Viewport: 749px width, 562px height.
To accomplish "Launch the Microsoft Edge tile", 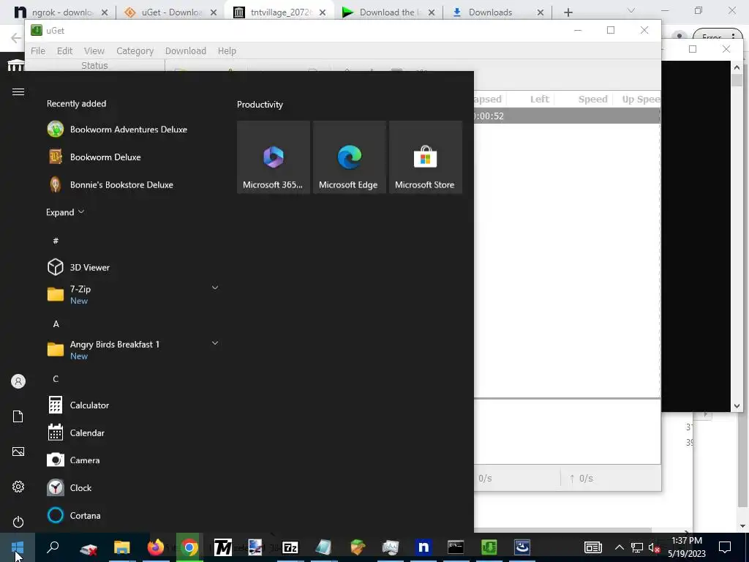I will (x=349, y=157).
